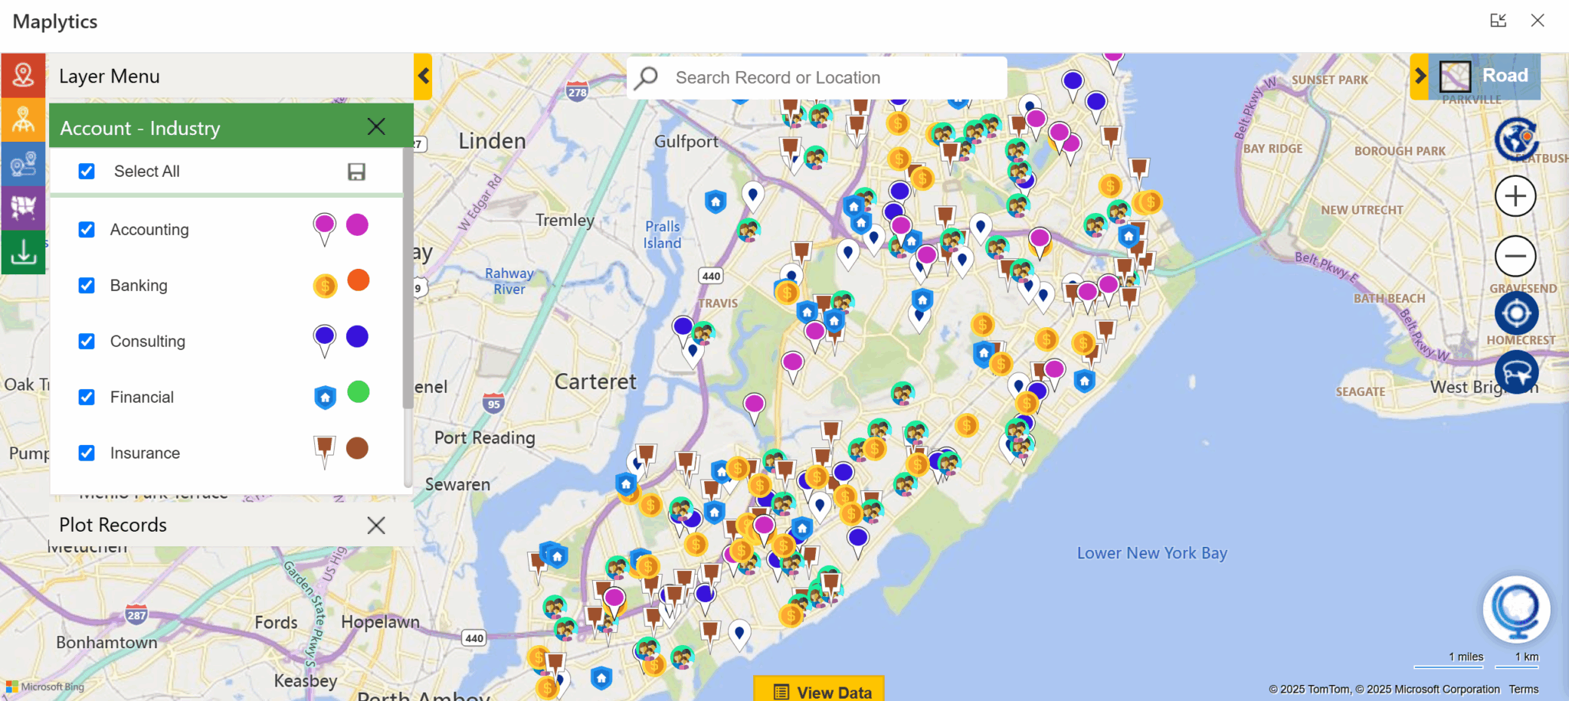Open the pigeon-view icon below Homecrest

pos(1515,372)
